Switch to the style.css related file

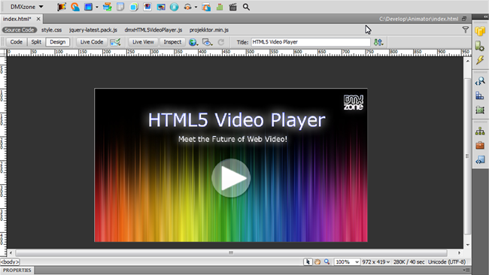(51, 30)
